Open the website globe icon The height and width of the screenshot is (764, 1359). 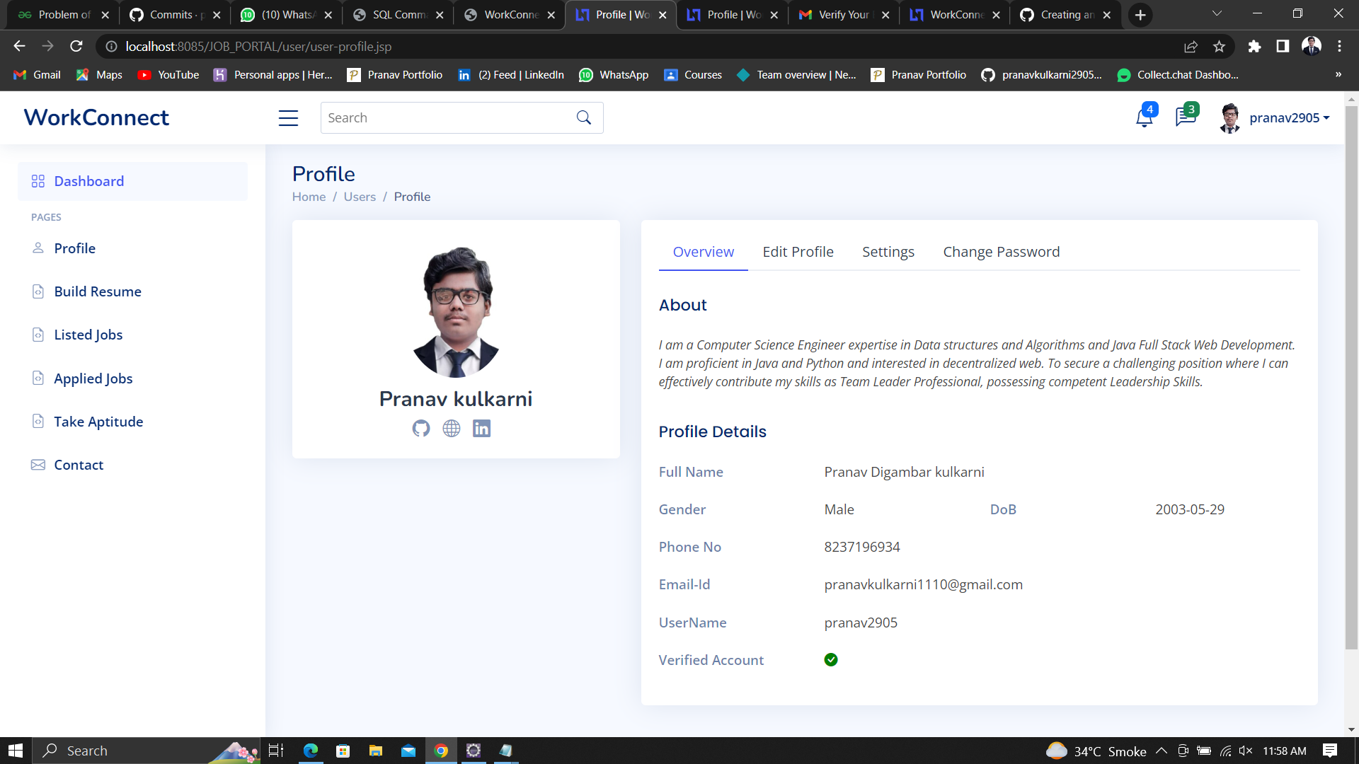coord(452,429)
